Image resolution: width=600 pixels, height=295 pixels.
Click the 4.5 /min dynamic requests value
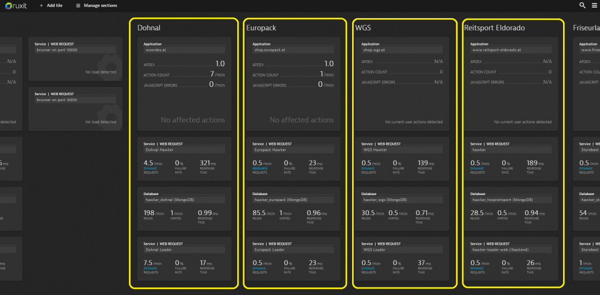[153, 163]
